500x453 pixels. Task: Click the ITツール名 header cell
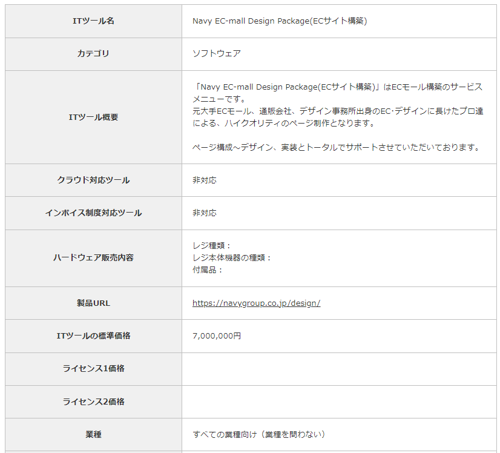point(93,21)
